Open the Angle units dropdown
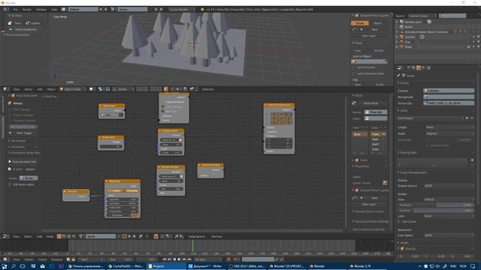 coord(449,133)
